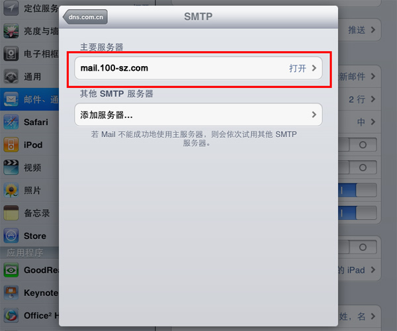Toggle the first off switch on right panel
This screenshot has height=331, width=397.
coord(357,144)
